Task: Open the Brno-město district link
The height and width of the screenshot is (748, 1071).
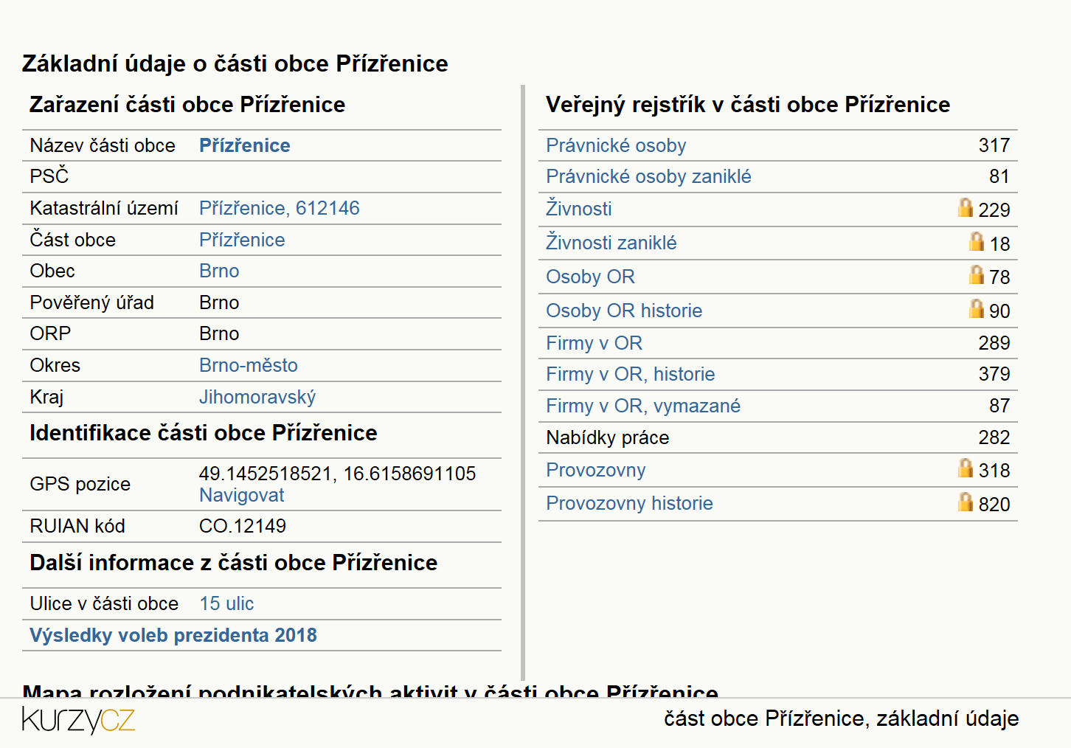Action: pyautogui.click(x=249, y=365)
